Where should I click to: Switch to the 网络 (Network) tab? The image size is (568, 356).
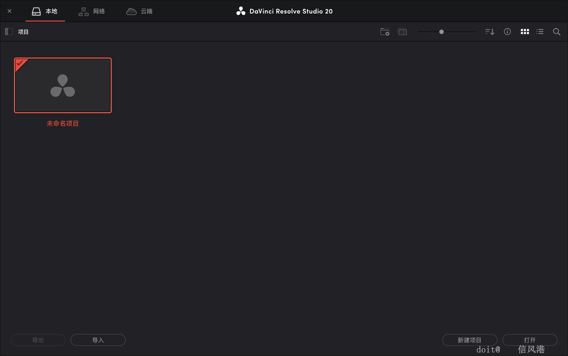click(x=92, y=11)
